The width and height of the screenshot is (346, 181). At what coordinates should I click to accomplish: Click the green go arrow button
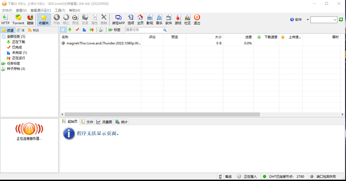coord(341,19)
